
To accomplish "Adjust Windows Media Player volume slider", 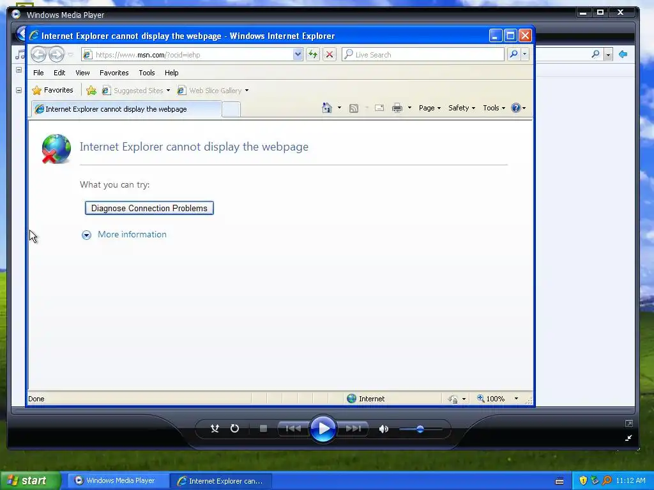I will 420,429.
